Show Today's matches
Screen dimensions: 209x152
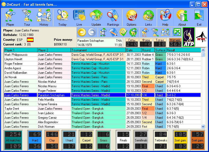(62, 17)
